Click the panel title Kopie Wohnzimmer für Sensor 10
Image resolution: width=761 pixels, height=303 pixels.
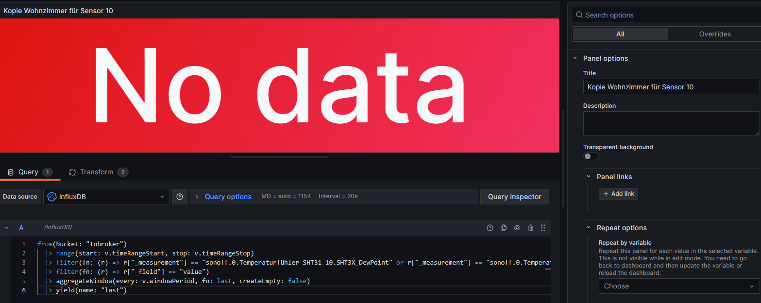[x=58, y=10]
